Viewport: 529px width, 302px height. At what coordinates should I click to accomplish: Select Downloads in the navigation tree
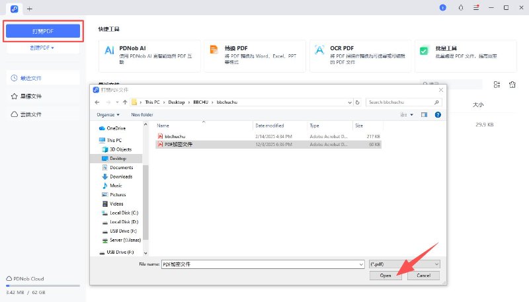click(120, 176)
